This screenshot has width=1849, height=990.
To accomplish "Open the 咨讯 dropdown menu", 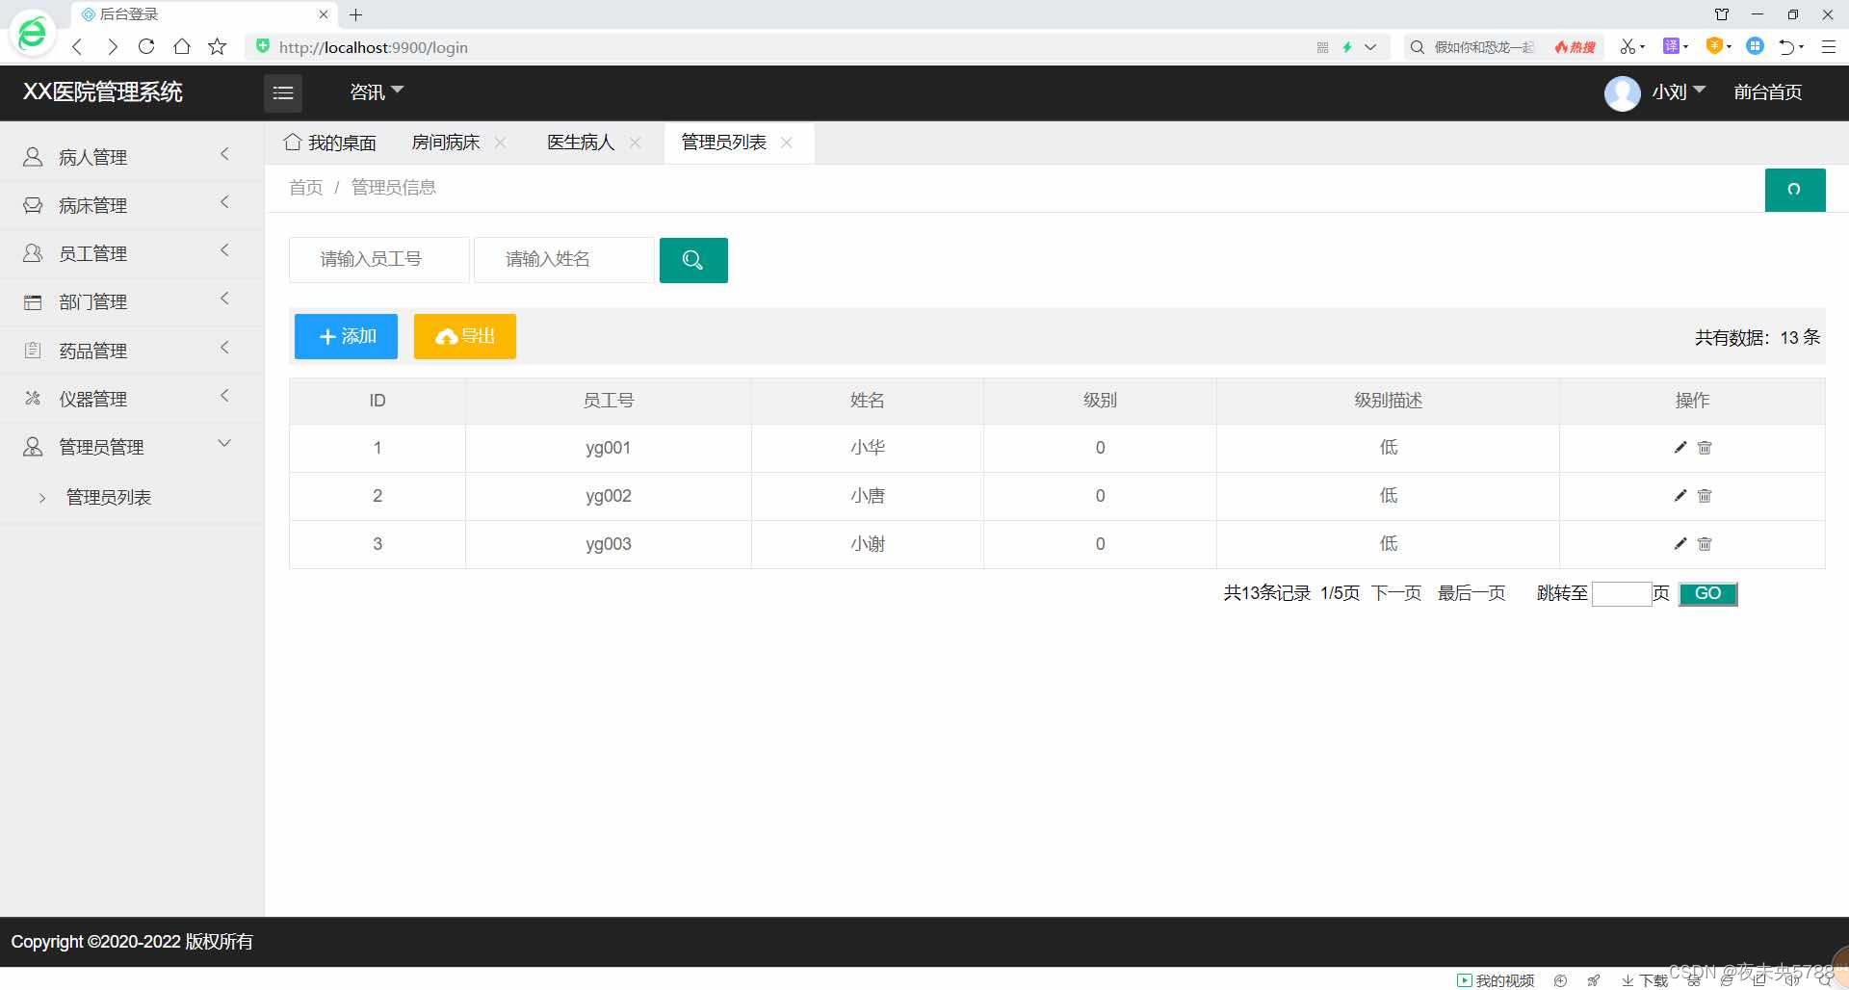I will click(x=377, y=91).
